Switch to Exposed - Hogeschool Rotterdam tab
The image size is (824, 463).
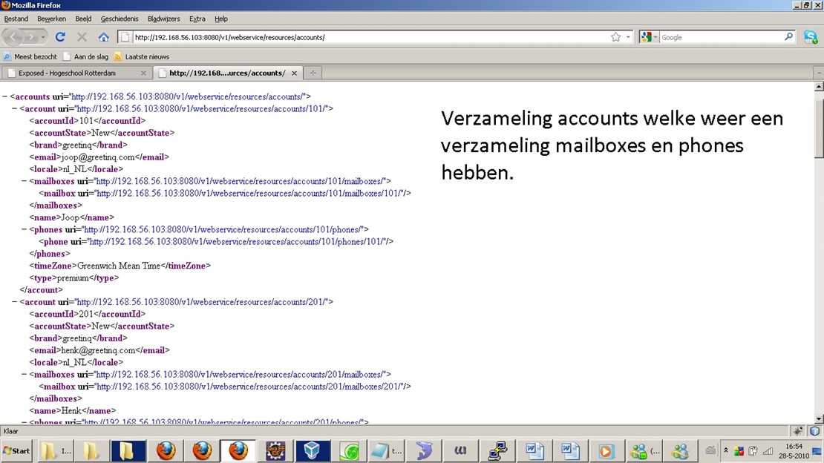pyautogui.click(x=74, y=73)
